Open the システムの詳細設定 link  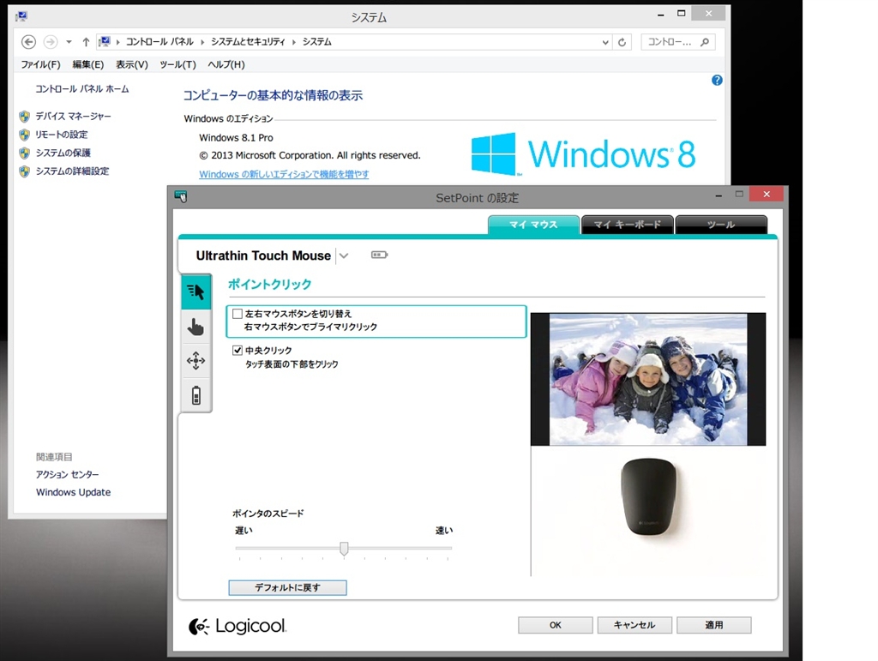(72, 171)
